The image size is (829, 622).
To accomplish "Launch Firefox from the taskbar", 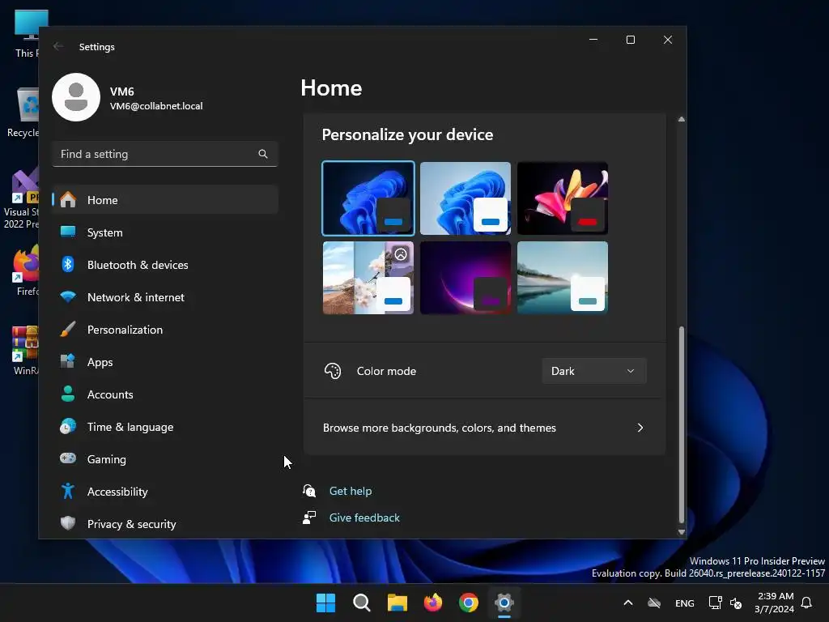I will point(433,603).
